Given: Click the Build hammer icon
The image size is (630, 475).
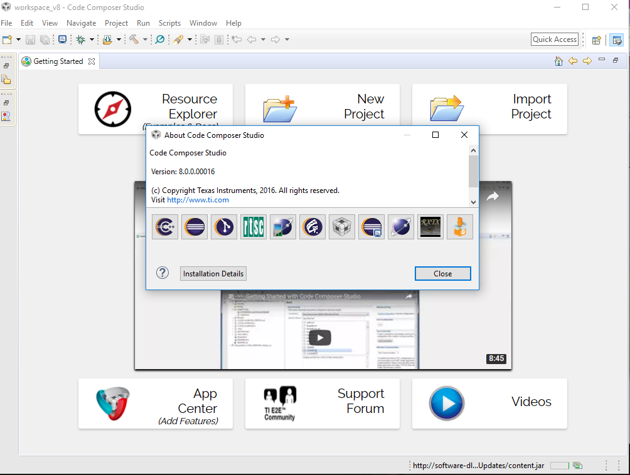Looking at the screenshot, I should pyautogui.click(x=134, y=39).
